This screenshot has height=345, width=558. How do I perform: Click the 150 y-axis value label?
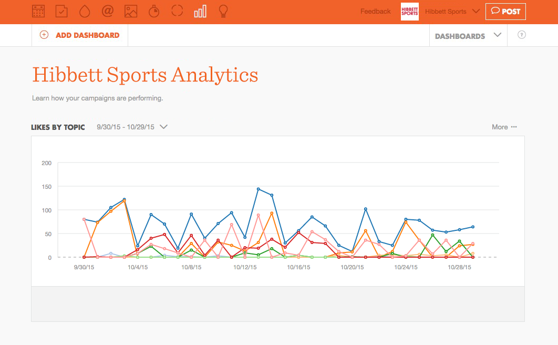(x=47, y=187)
